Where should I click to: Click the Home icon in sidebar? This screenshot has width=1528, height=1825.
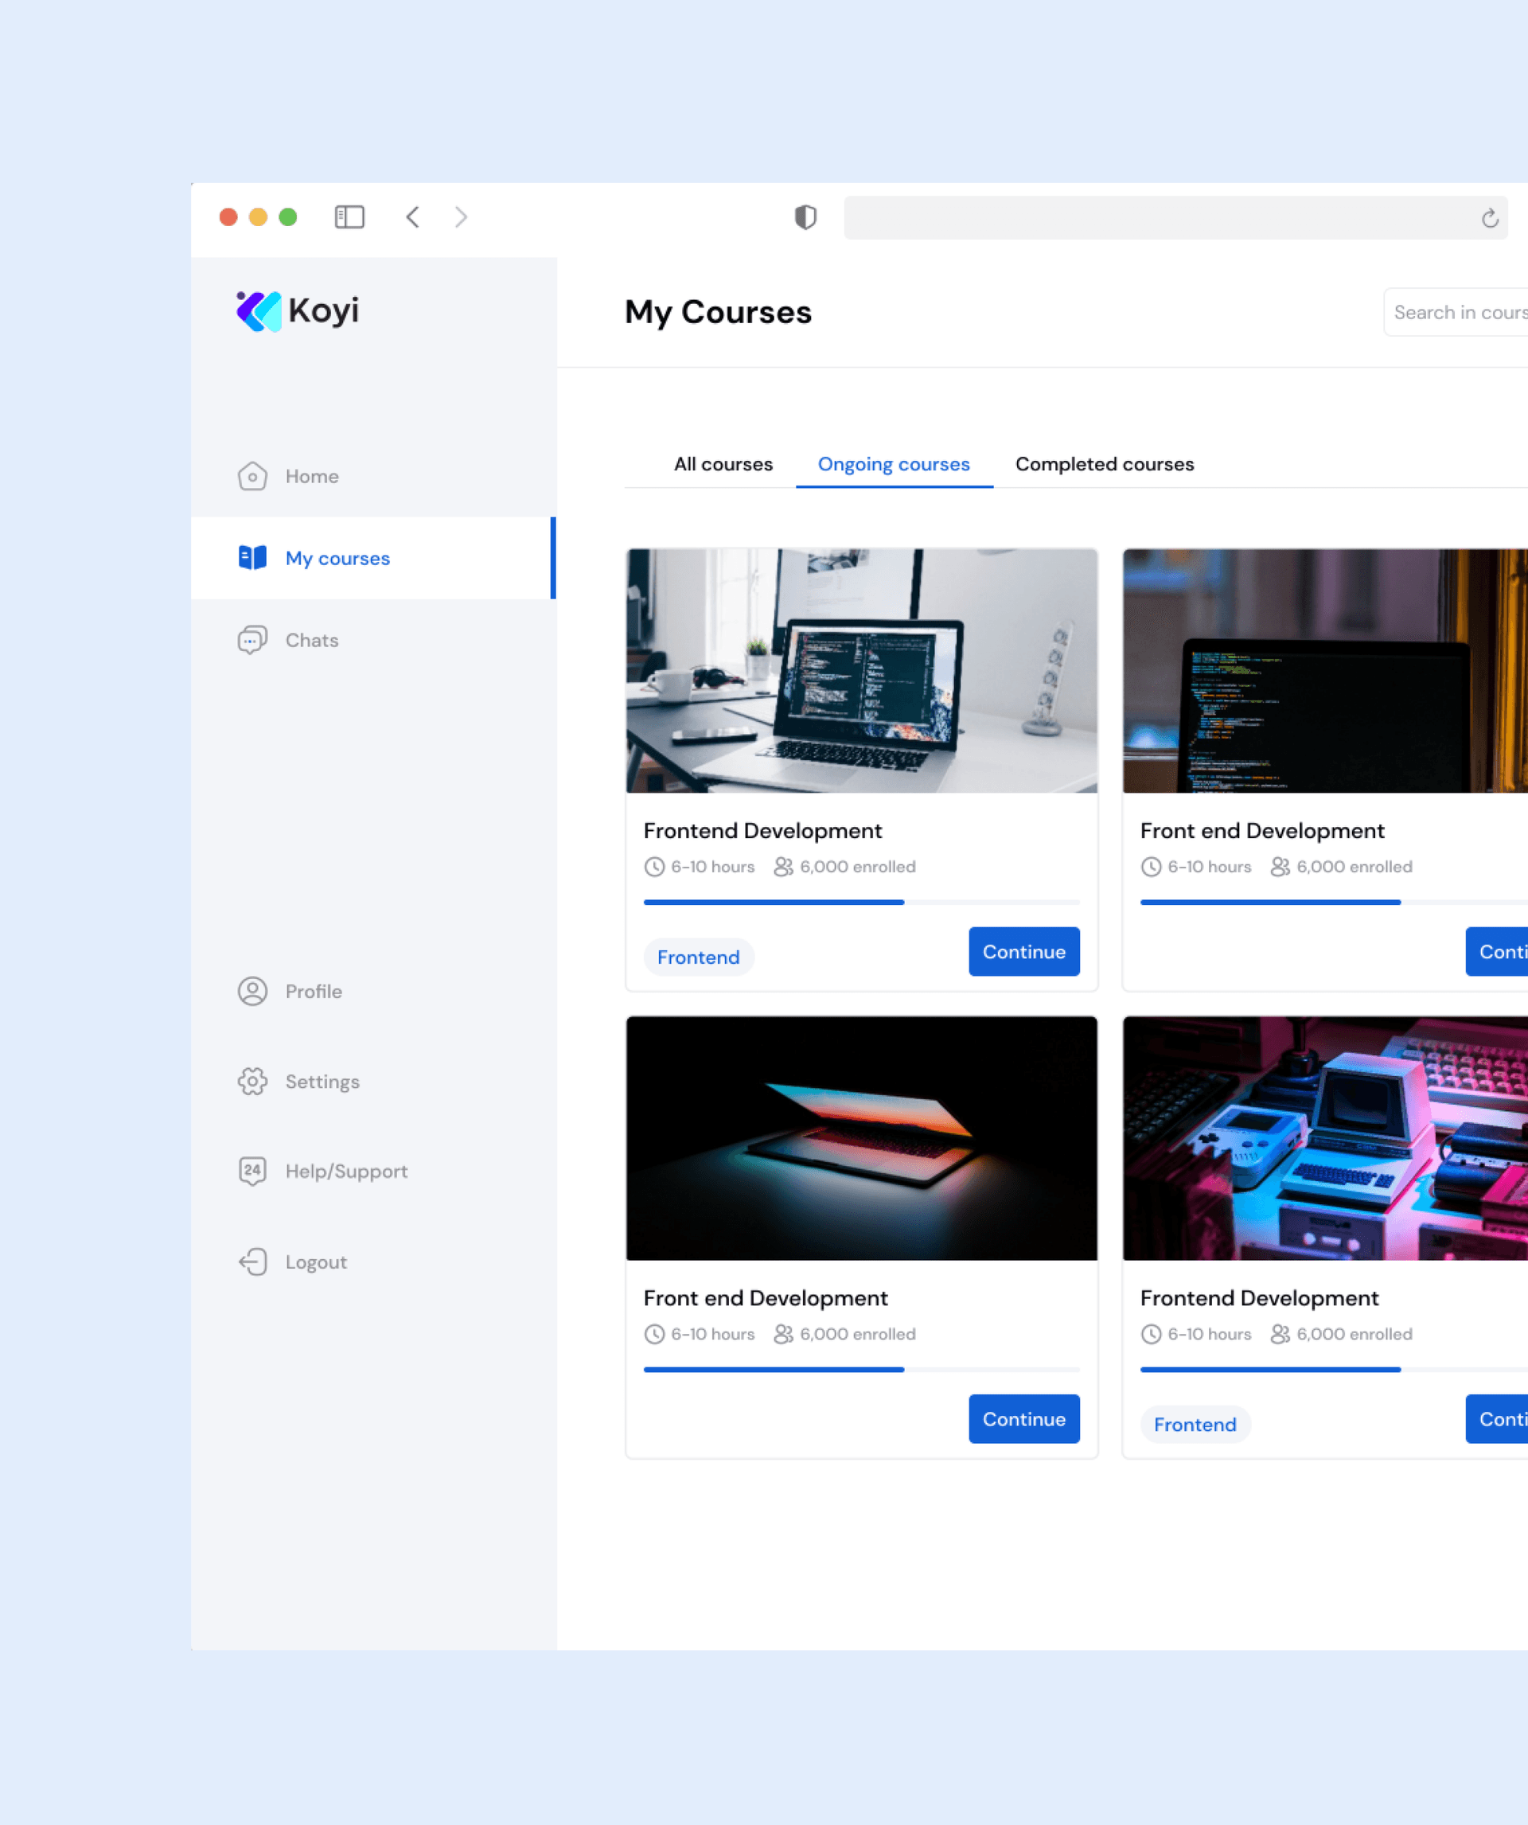point(252,476)
